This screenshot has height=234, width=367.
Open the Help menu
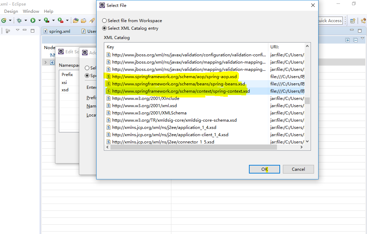coord(48,11)
